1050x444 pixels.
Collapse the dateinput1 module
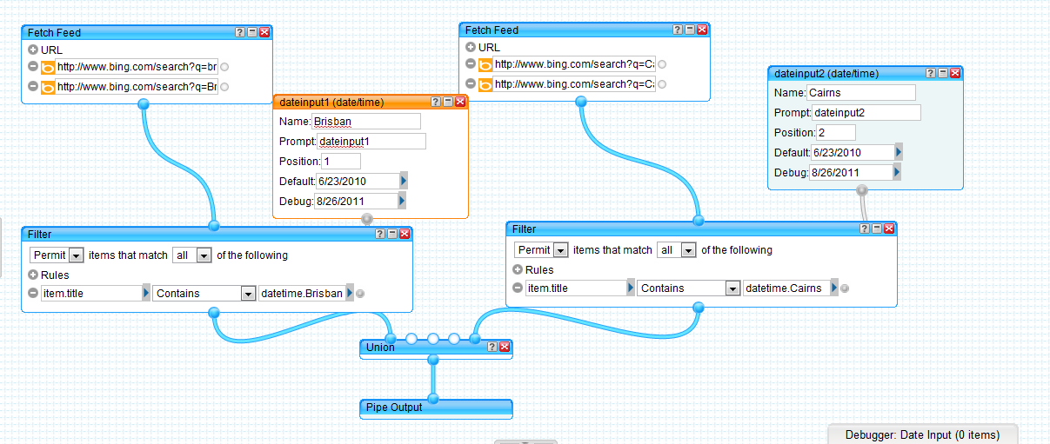[x=448, y=102]
